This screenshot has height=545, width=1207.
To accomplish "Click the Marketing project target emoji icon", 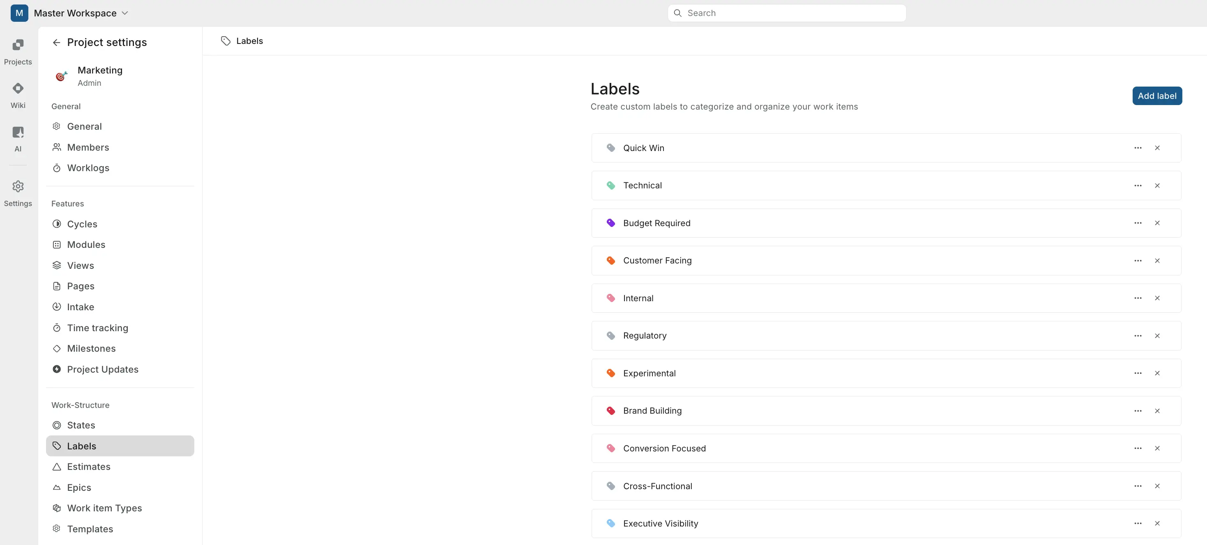I will pyautogui.click(x=61, y=76).
